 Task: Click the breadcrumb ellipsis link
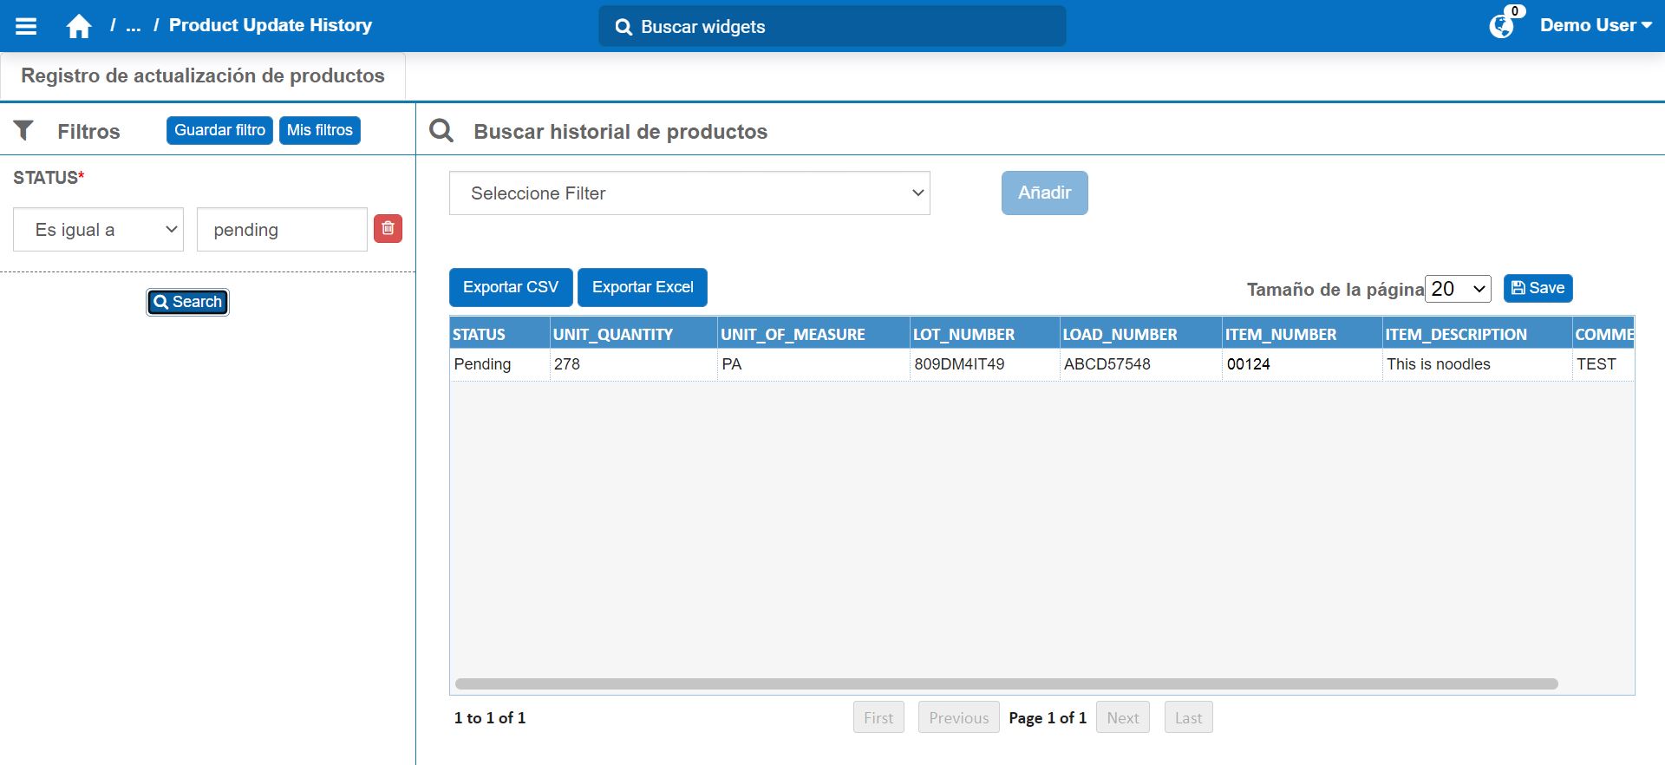pyautogui.click(x=133, y=26)
